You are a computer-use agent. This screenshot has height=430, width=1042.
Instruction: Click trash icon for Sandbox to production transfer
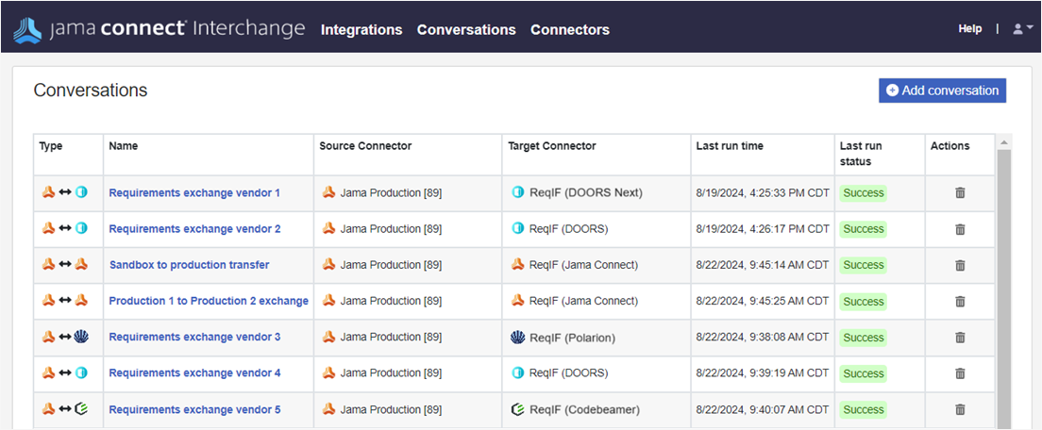coord(960,265)
